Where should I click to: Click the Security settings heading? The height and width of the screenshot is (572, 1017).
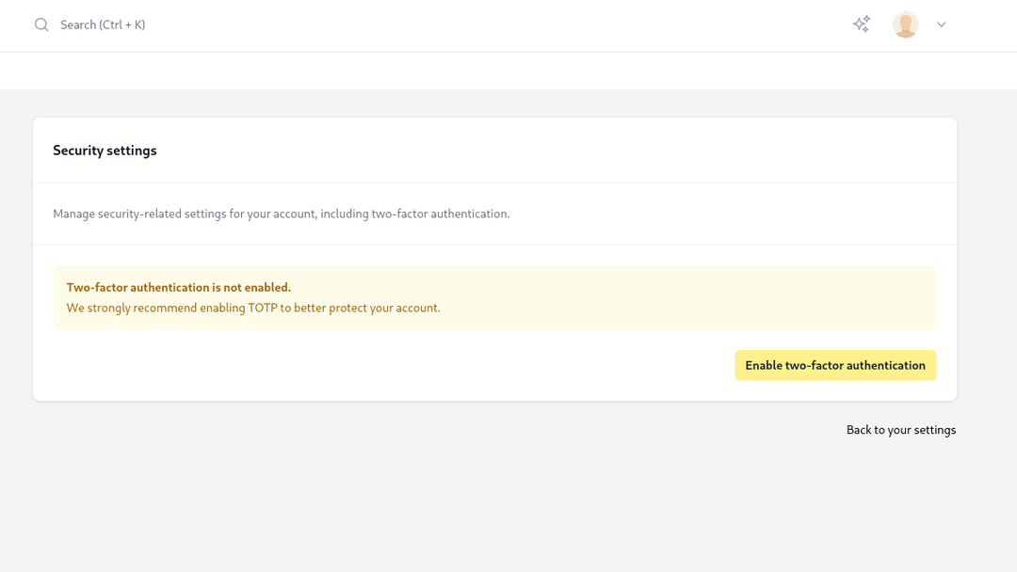105,150
